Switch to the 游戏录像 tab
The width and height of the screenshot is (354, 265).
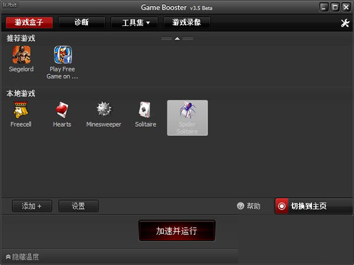pyautogui.click(x=186, y=22)
